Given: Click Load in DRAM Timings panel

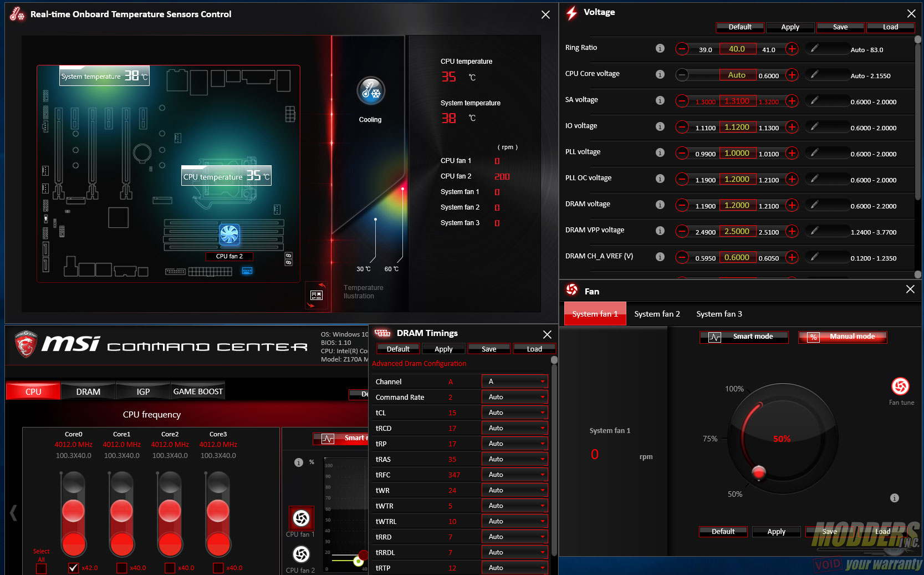Looking at the screenshot, I should pos(534,349).
